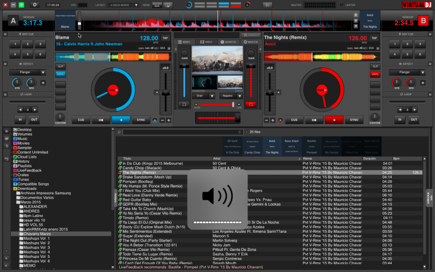Image resolution: width=435 pixels, height=272 pixels.
Task: Switch to the SCRATCH tab
Action: pyautogui.click(x=228, y=42)
